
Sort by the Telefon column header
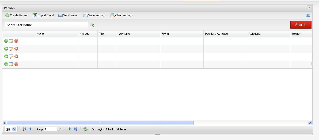click(x=301, y=34)
